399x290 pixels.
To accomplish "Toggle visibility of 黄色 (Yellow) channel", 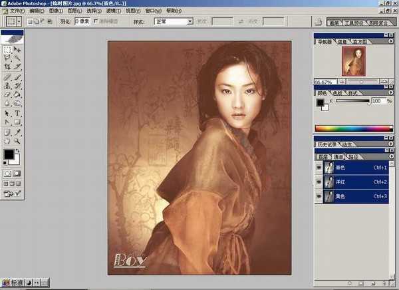I will click(x=317, y=197).
